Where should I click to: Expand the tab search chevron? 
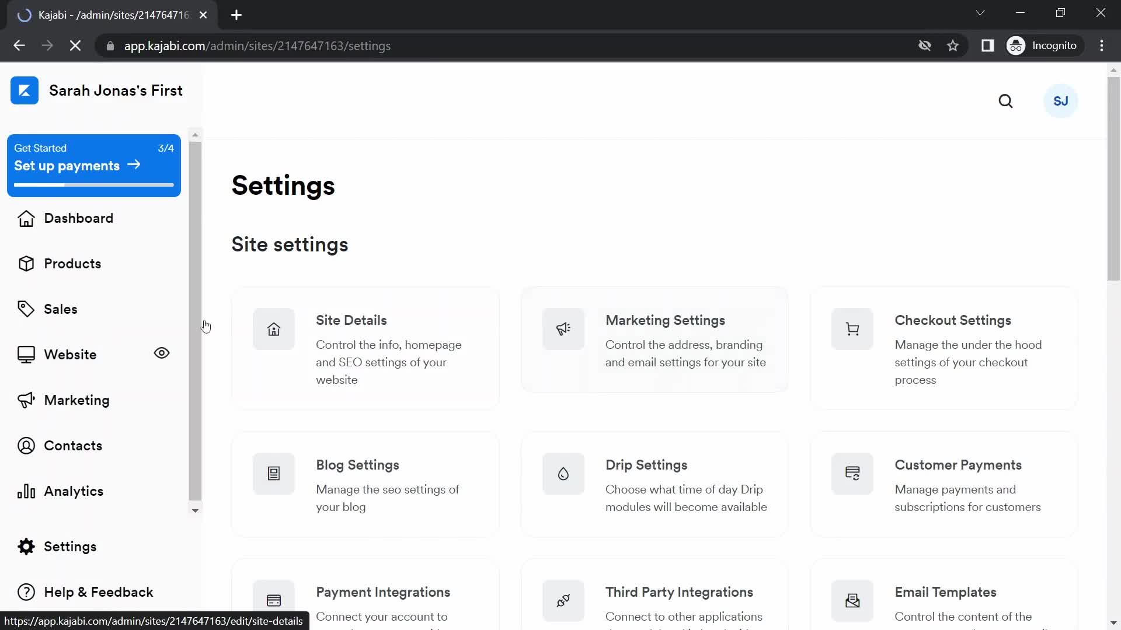tap(980, 13)
